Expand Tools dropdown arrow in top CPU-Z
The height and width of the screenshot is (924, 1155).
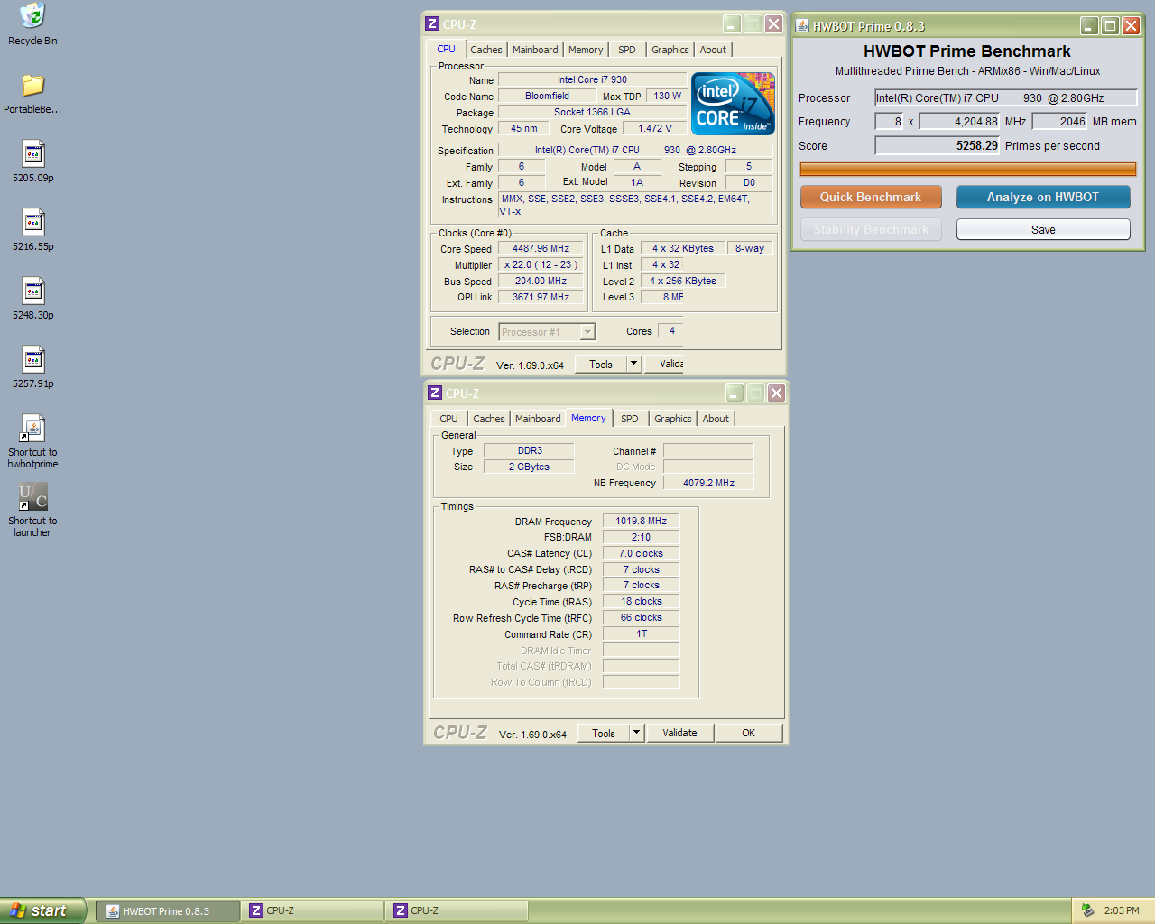[633, 364]
